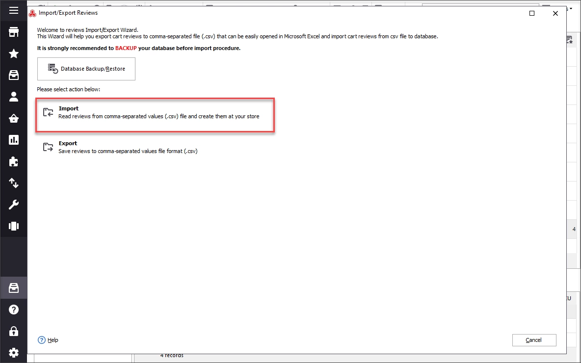Screen dimensions: 581x363
Task: Open the store icon in the sidebar
Action: pos(14,32)
